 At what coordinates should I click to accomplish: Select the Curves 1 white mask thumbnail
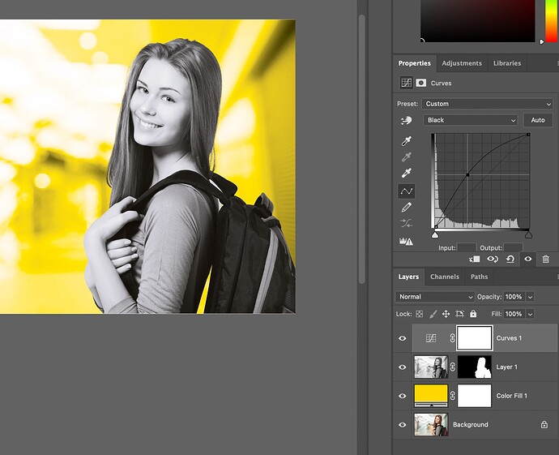(475, 338)
